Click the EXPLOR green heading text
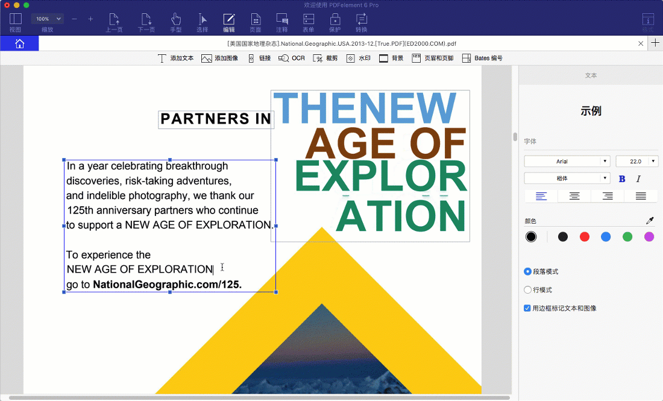Viewport: 663px width, 401px height. (380, 177)
